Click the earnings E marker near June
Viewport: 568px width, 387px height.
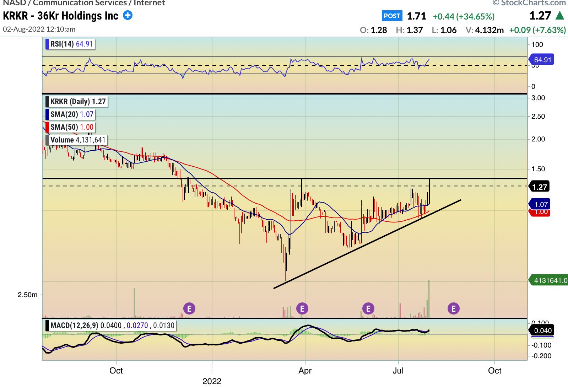pyautogui.click(x=368, y=308)
